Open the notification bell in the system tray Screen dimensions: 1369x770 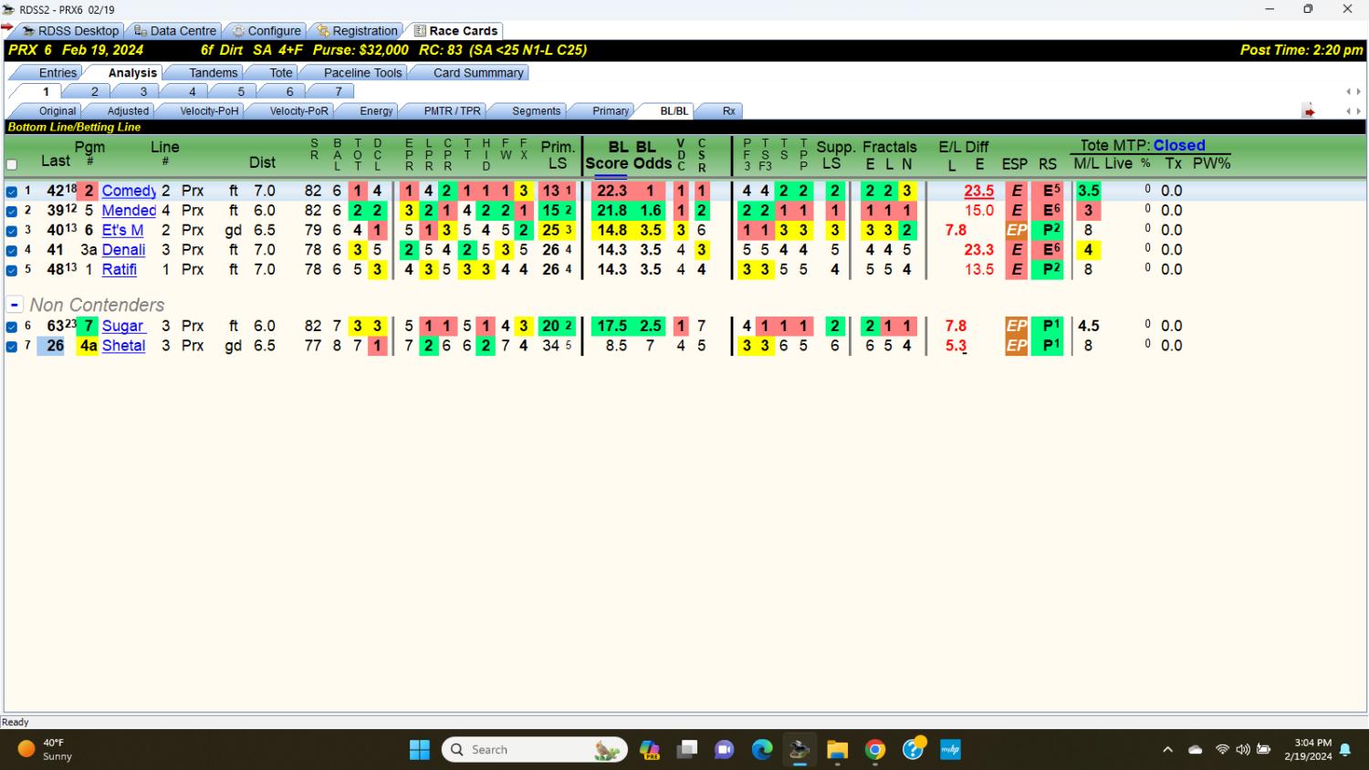(x=1345, y=750)
